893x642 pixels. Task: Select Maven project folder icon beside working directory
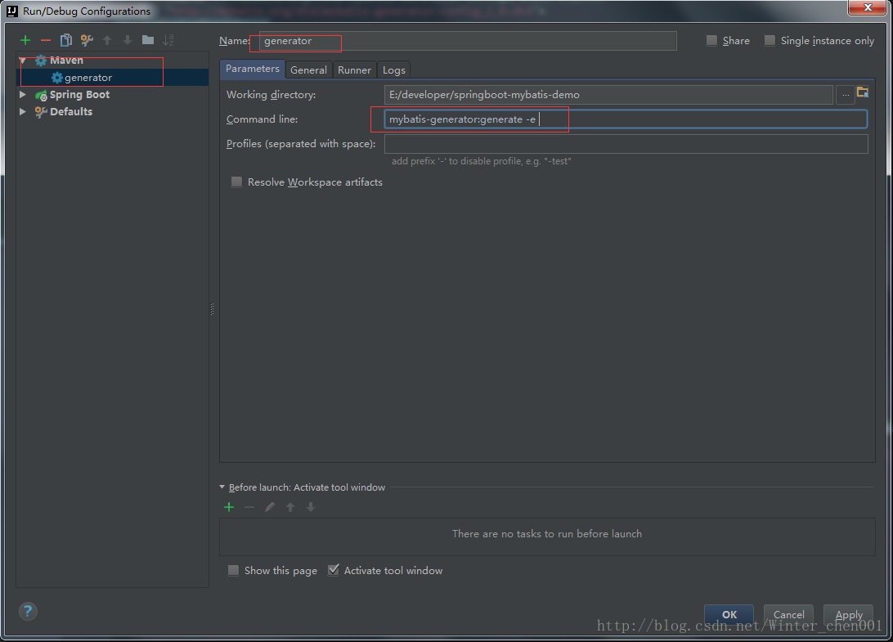[x=863, y=92]
